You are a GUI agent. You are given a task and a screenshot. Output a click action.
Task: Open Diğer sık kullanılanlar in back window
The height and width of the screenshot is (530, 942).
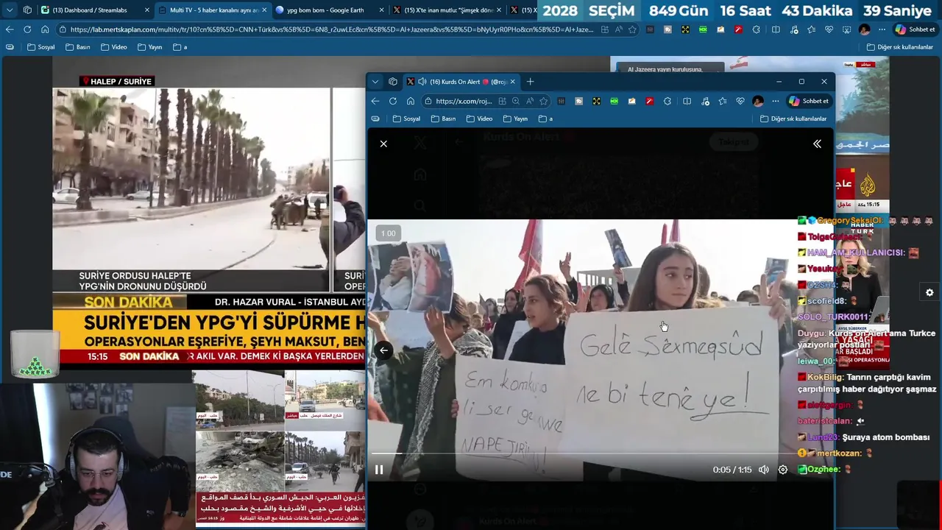pyautogui.click(x=900, y=47)
